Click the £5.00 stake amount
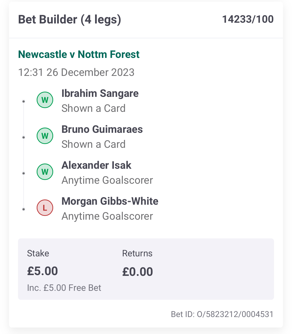The width and height of the screenshot is (292, 334). 42,271
